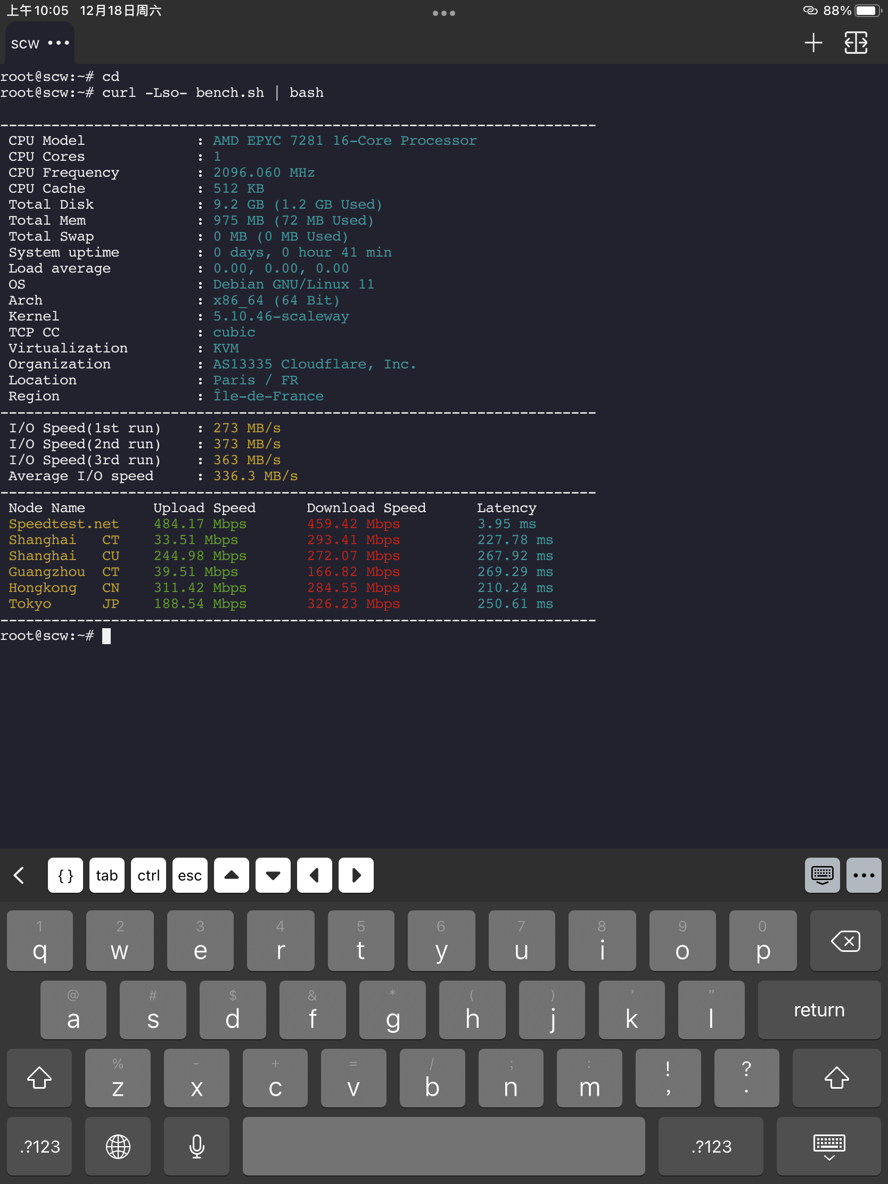This screenshot has width=888, height=1184.
Task: Tap the r key
Action: pos(281,941)
